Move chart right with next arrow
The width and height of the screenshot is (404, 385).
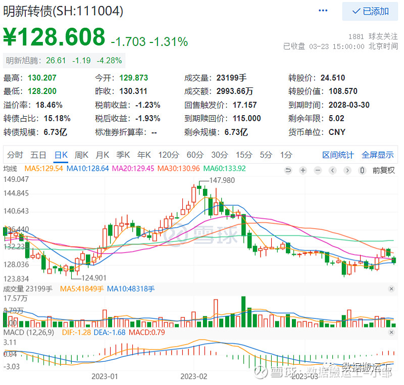point(347,170)
